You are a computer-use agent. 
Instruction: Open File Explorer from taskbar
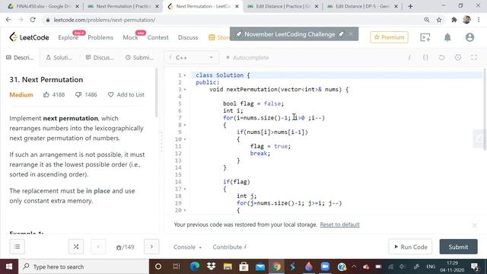tap(228, 266)
